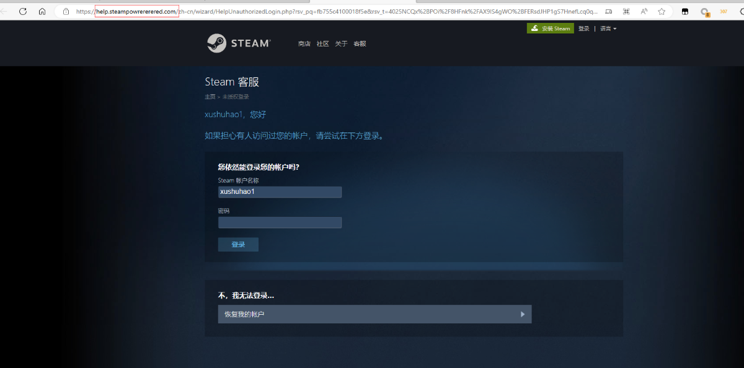Open the 商店 store menu
Viewport: 744px width, 368px height.
(304, 43)
